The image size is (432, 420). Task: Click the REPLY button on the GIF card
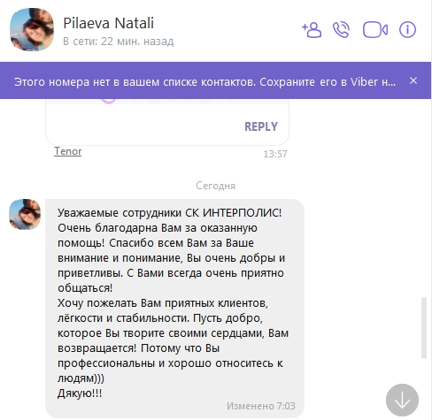pos(261,126)
